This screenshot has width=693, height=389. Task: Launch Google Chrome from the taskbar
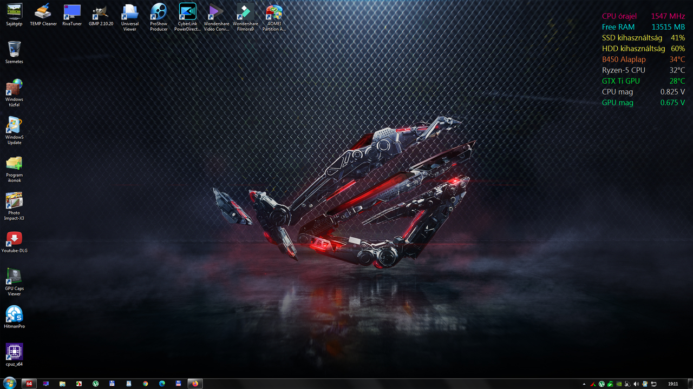point(145,384)
